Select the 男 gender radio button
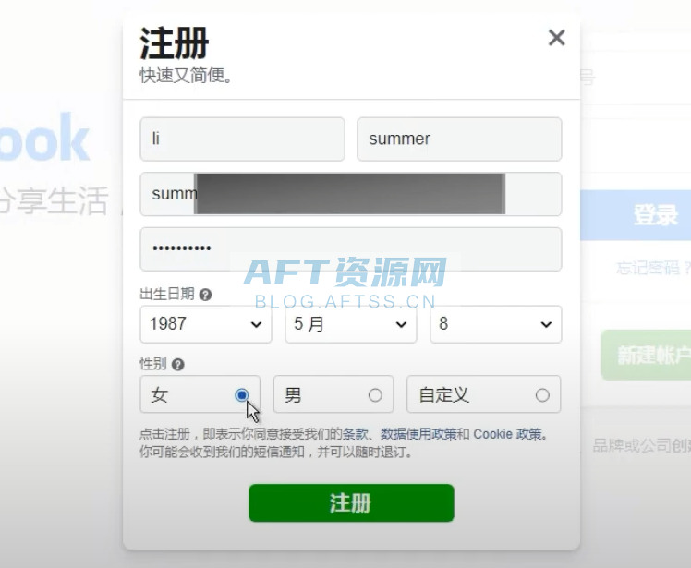 (375, 394)
